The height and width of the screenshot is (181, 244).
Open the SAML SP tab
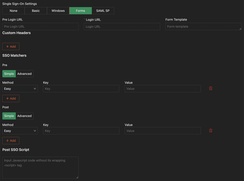point(103,11)
